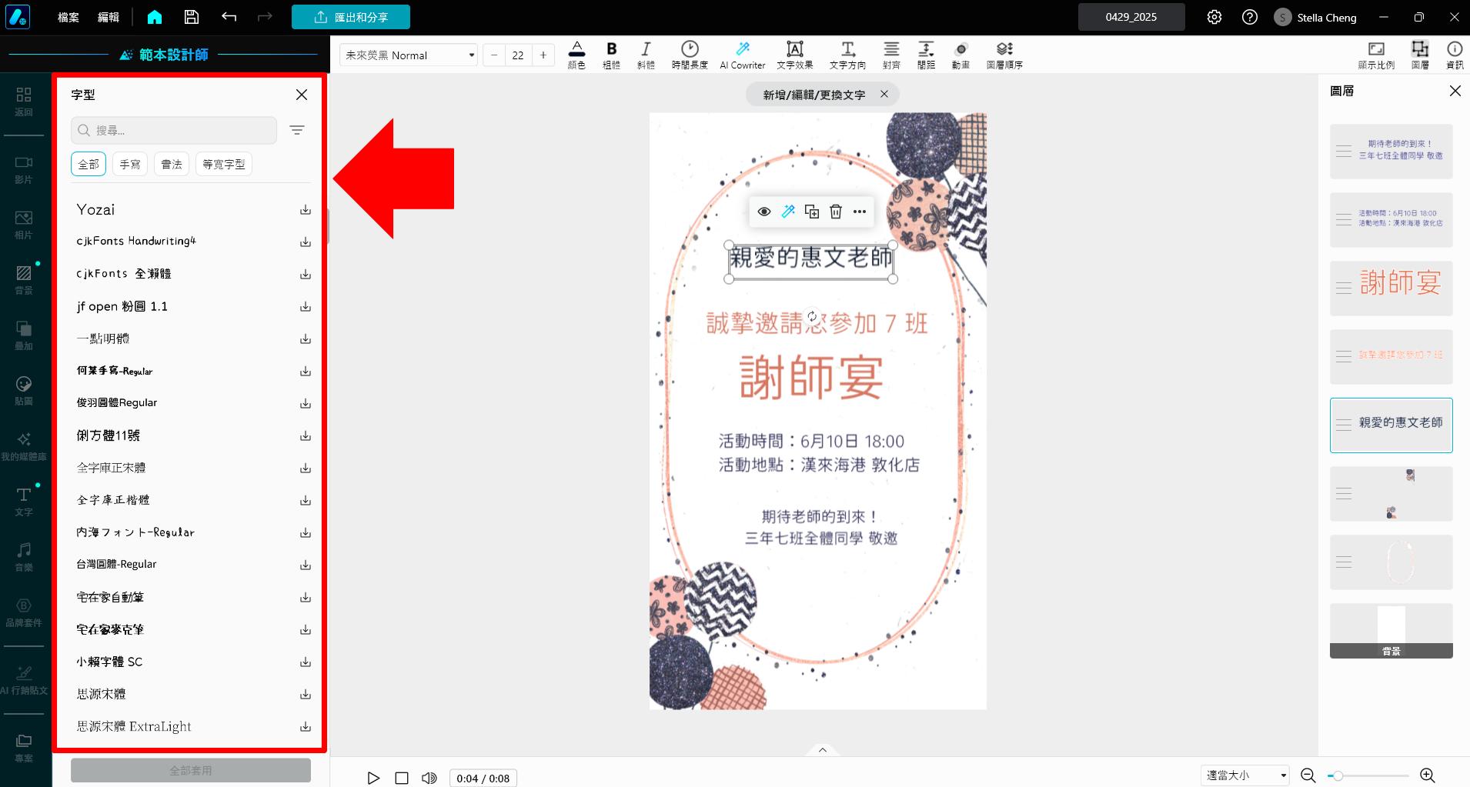Click the 匯出和分享 export button
Image resolution: width=1470 pixels, height=787 pixels.
(351, 16)
